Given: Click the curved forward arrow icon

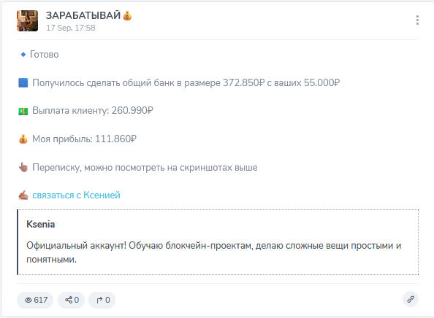Looking at the screenshot, I should 99,300.
